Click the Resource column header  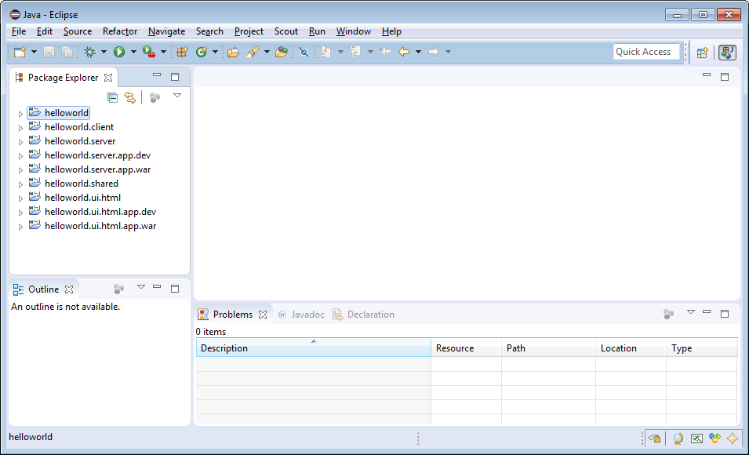[x=466, y=348]
